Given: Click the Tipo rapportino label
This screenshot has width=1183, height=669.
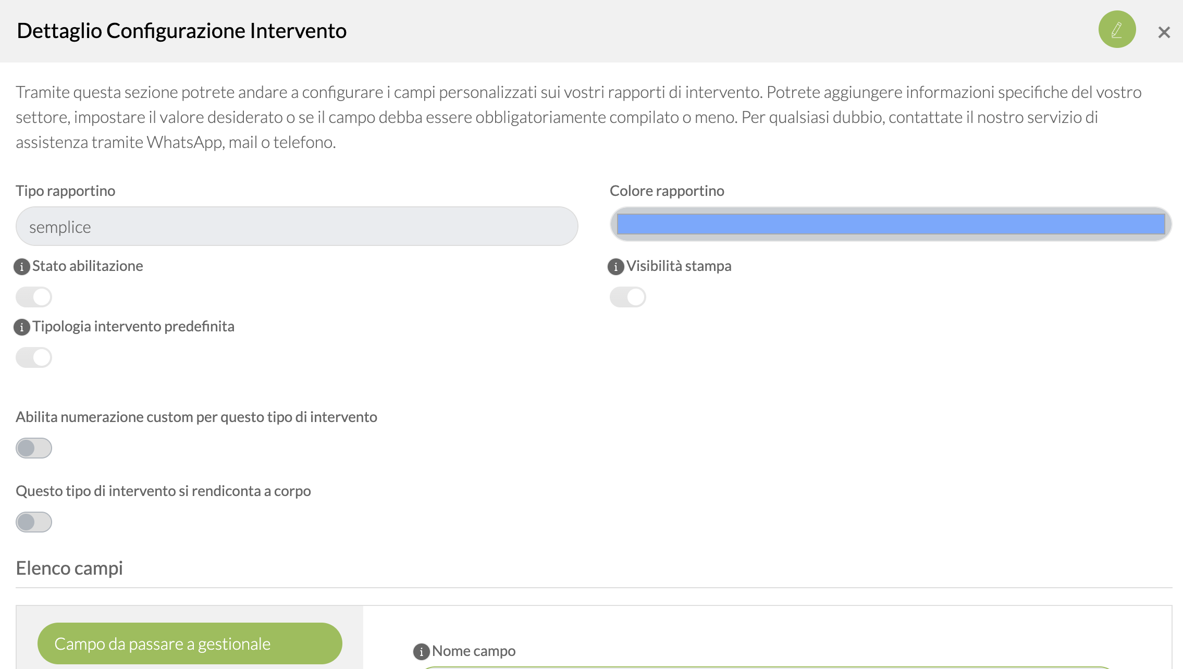Looking at the screenshot, I should pyautogui.click(x=66, y=191).
